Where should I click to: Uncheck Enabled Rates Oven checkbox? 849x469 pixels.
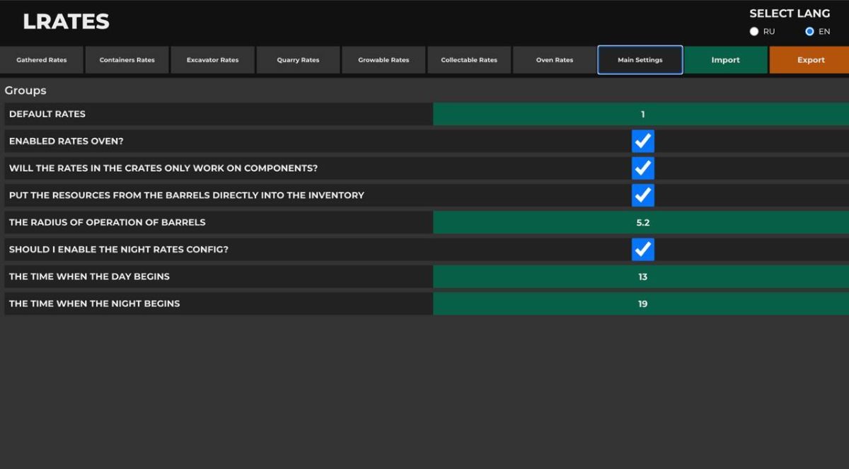click(642, 141)
